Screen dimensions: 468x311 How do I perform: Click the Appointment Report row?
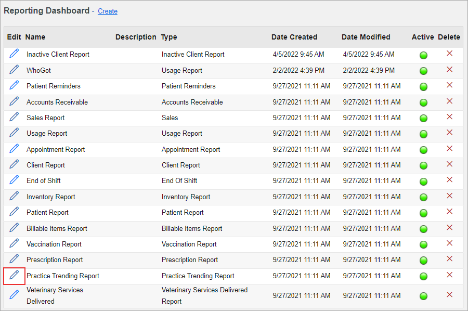(55, 149)
